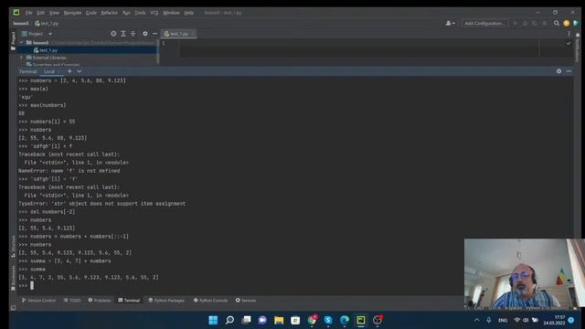Open Python Console tool window
This screenshot has height=329, width=585.
(210, 301)
